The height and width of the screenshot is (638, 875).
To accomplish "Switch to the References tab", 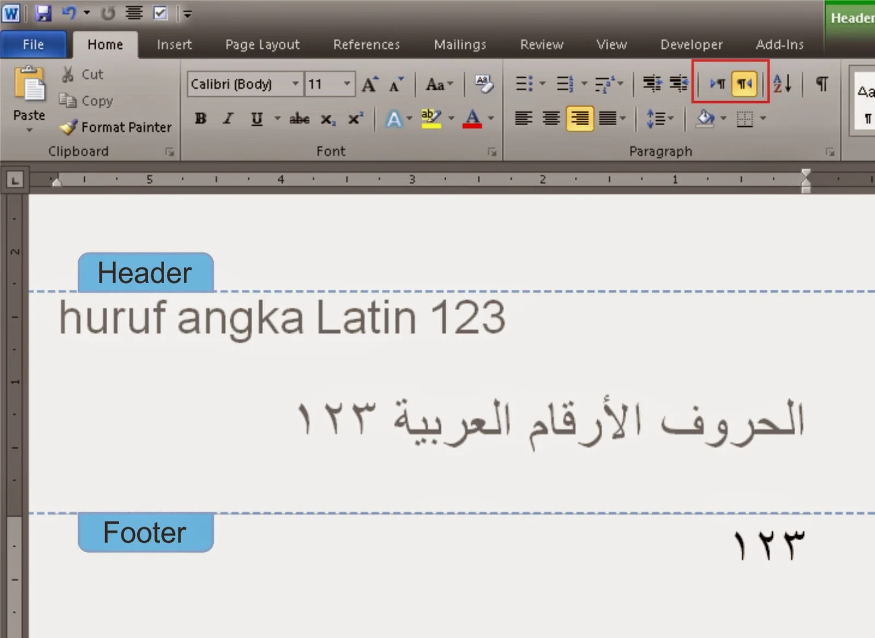I will tap(366, 44).
